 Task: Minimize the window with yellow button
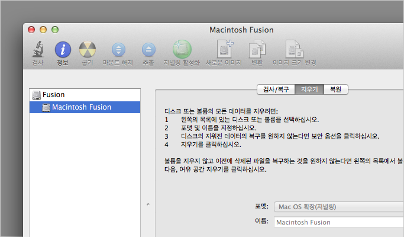(43, 30)
